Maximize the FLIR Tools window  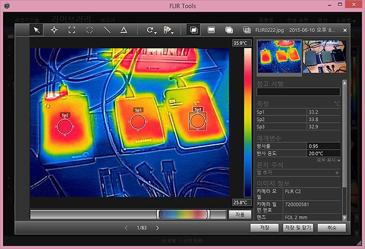coord(340,5)
